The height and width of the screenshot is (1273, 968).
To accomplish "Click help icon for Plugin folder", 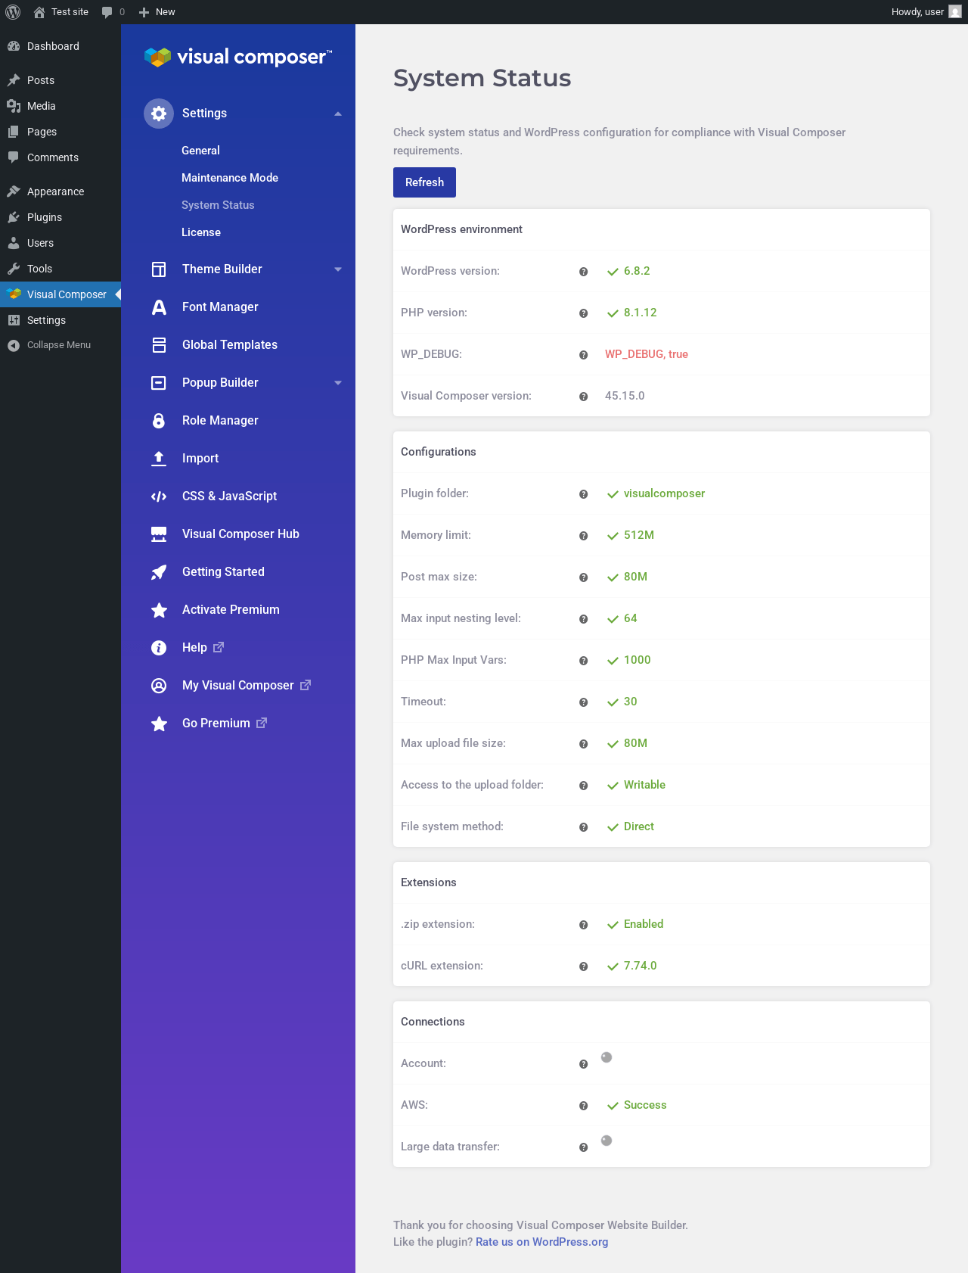I will tap(584, 494).
